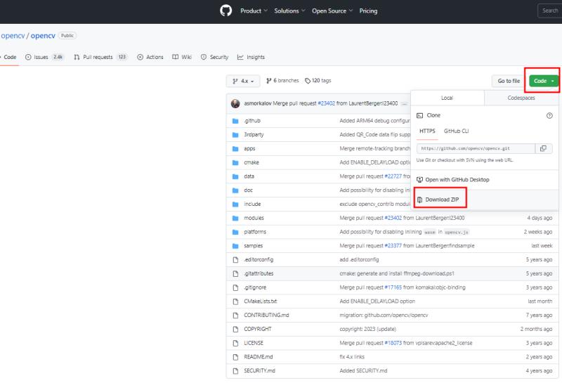The image size is (562, 383).
Task: Open the .github folder
Action: click(251, 121)
